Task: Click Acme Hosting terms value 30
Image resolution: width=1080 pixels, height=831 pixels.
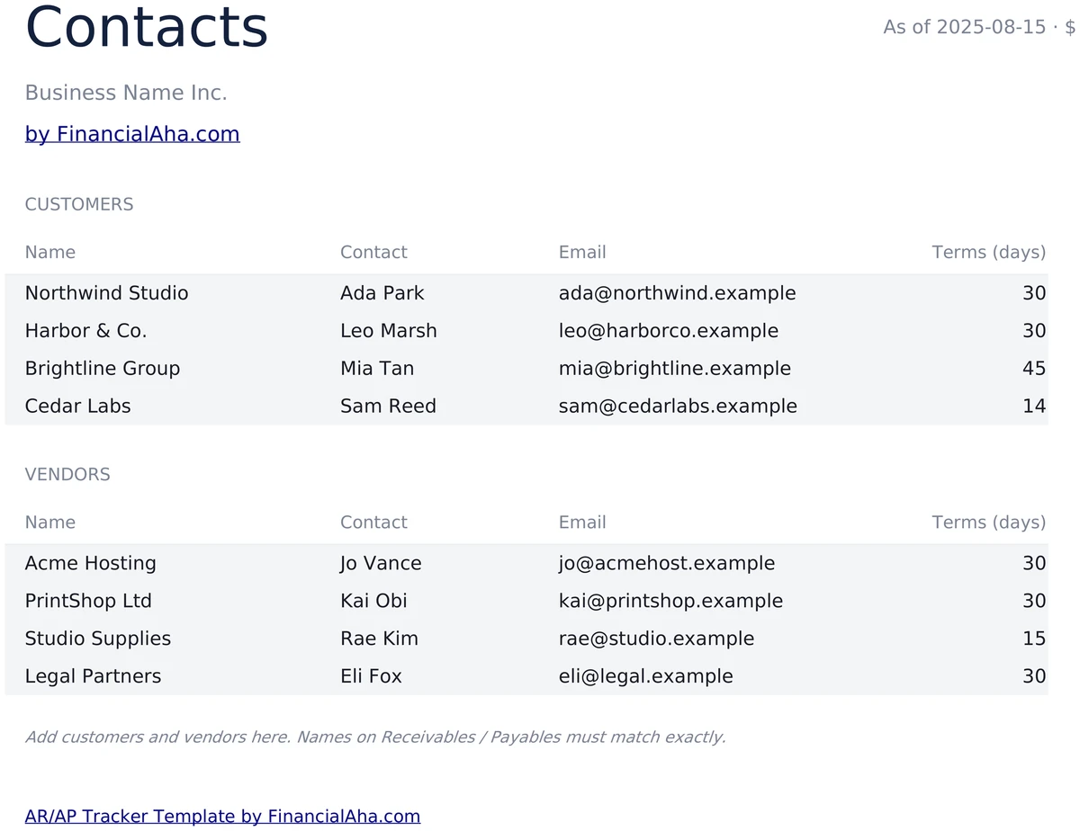Action: [1034, 563]
